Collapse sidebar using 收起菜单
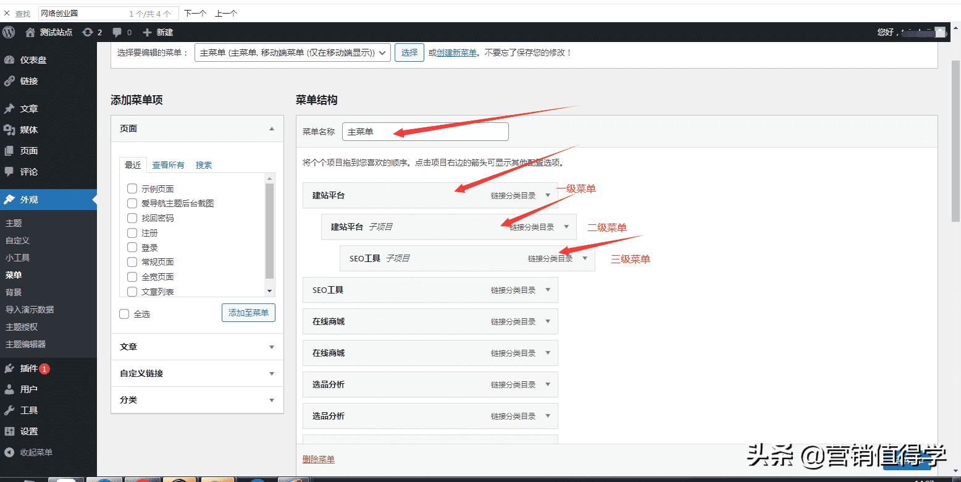961x482 pixels. pyautogui.click(x=36, y=452)
